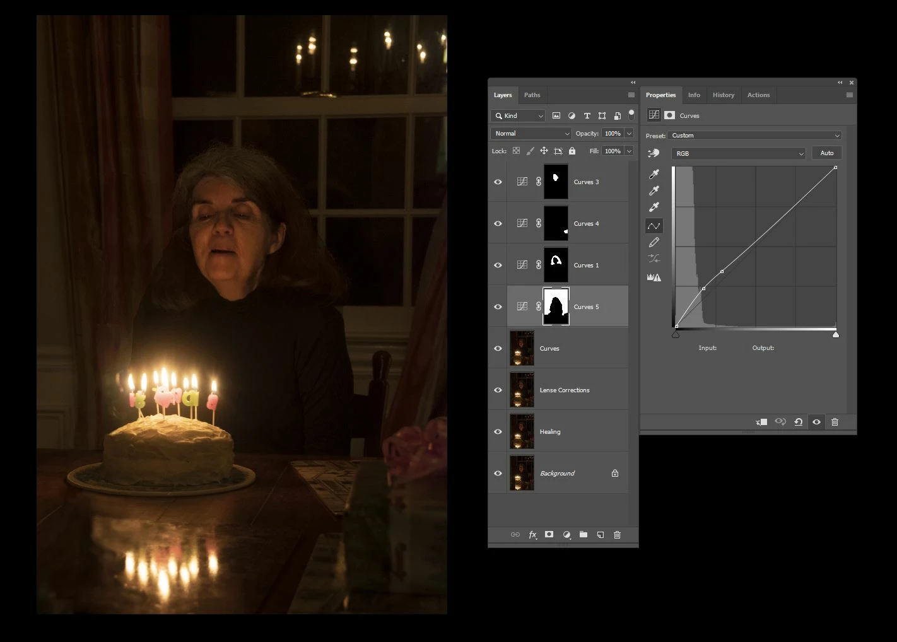The height and width of the screenshot is (642, 897).
Task: Collapse the Layers panel group arrows
Action: tap(633, 82)
